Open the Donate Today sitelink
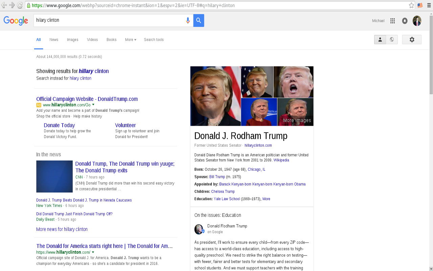433x271 pixels. point(59,125)
